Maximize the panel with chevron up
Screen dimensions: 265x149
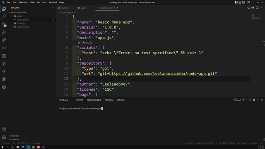pos(258,100)
